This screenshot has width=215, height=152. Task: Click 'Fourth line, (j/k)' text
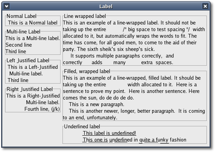click(42, 109)
